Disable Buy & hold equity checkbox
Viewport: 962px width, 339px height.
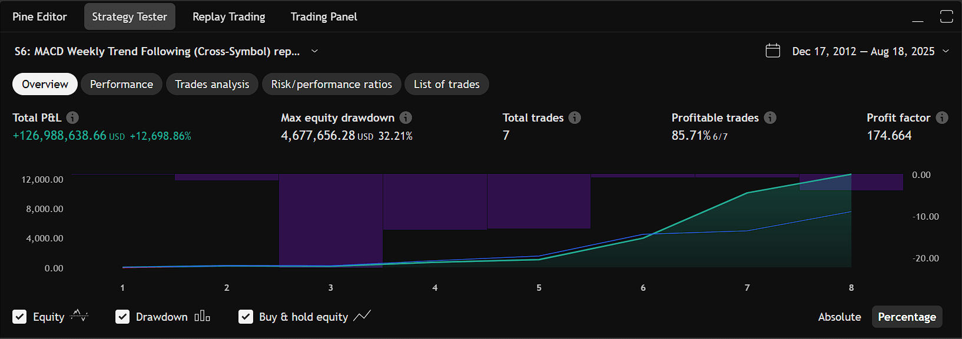point(246,317)
